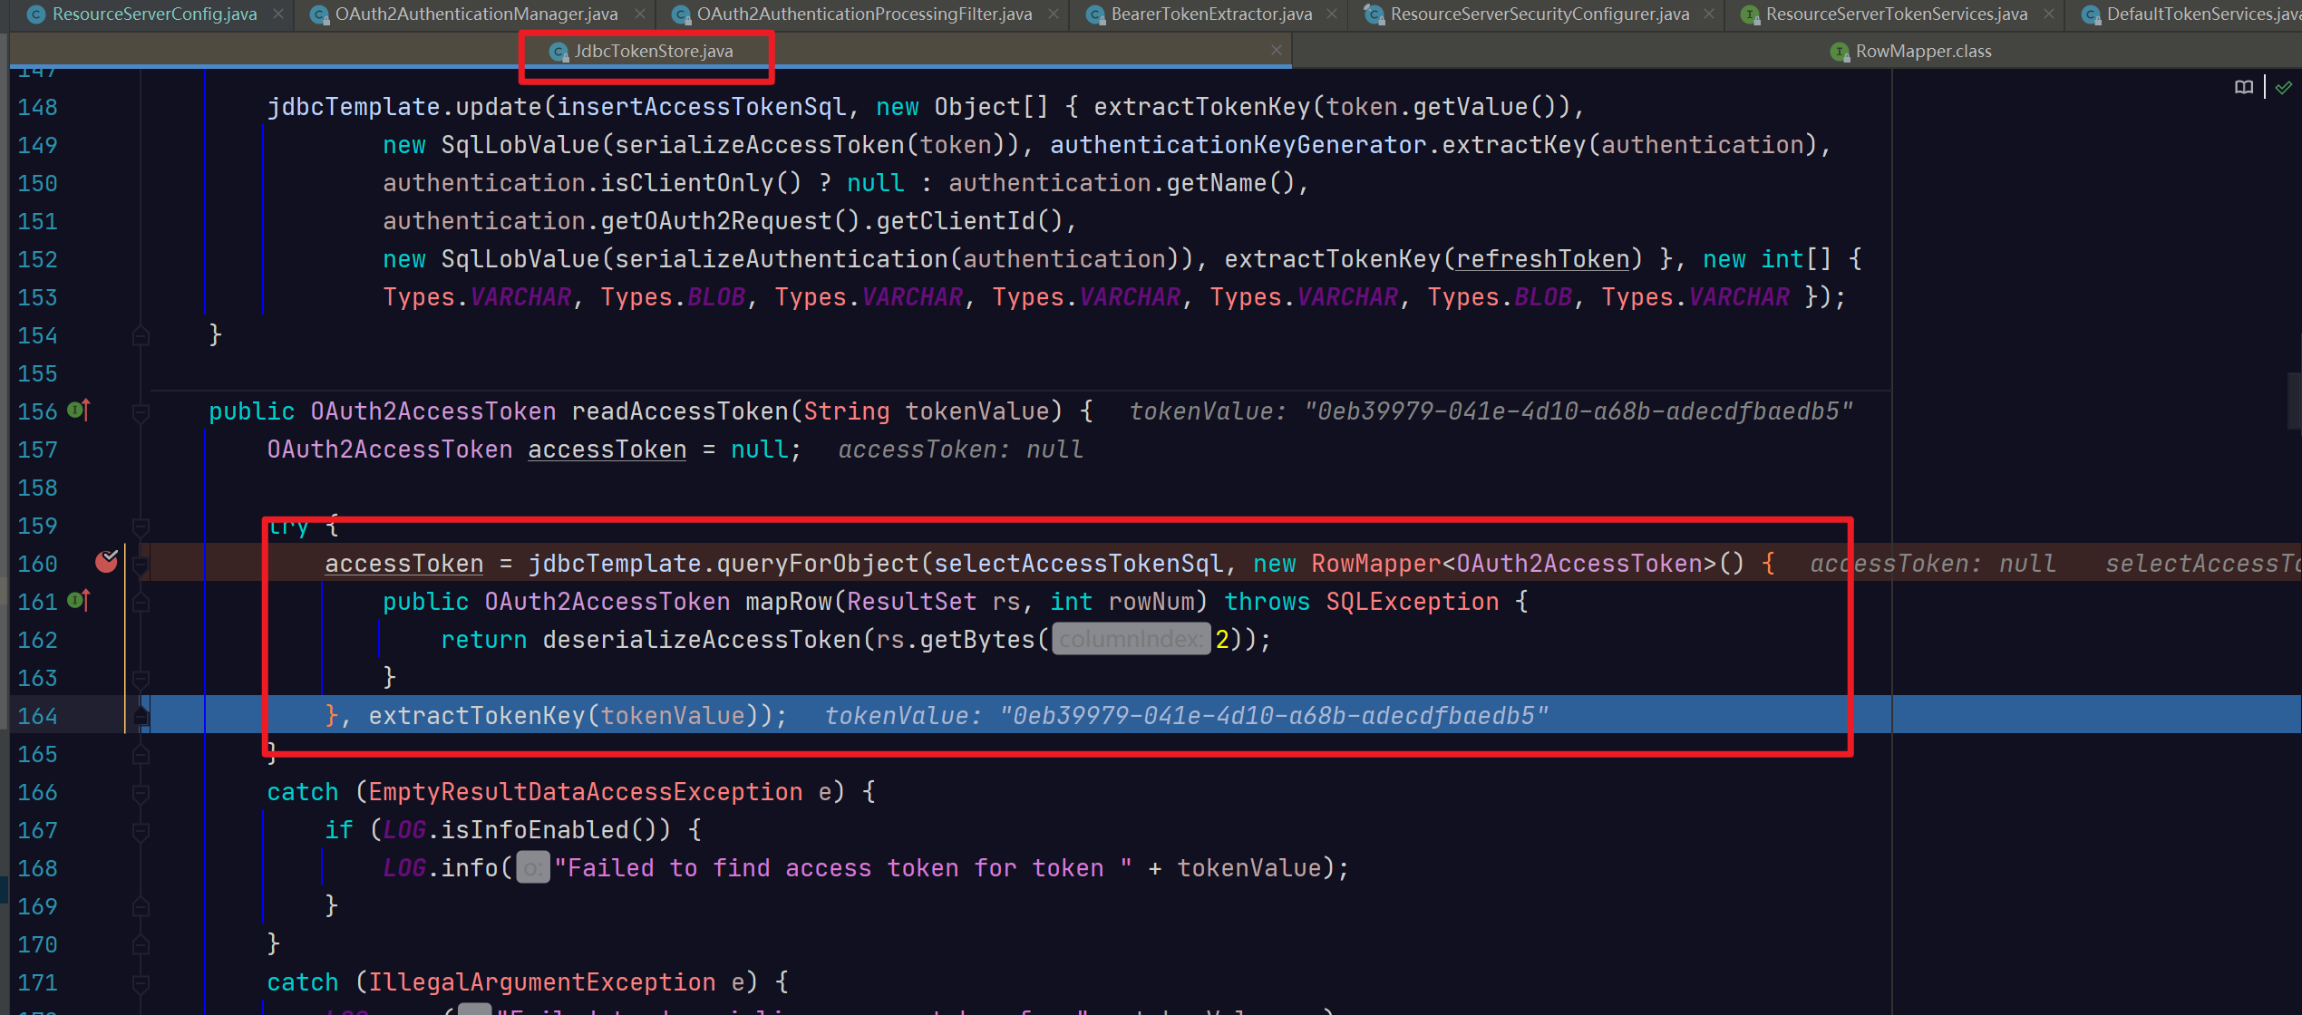Click IllegalArgumentException on line 171

point(542,982)
